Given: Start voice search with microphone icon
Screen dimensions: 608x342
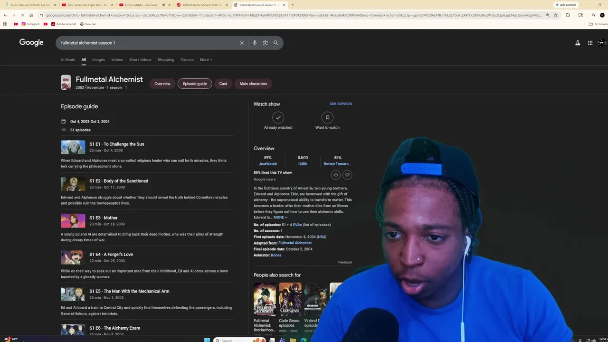Looking at the screenshot, I should (255, 43).
